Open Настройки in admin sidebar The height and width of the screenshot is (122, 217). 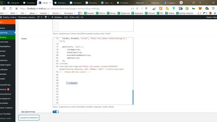[4, 103]
